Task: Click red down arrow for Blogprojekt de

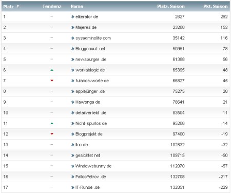Action: [x=52, y=134]
